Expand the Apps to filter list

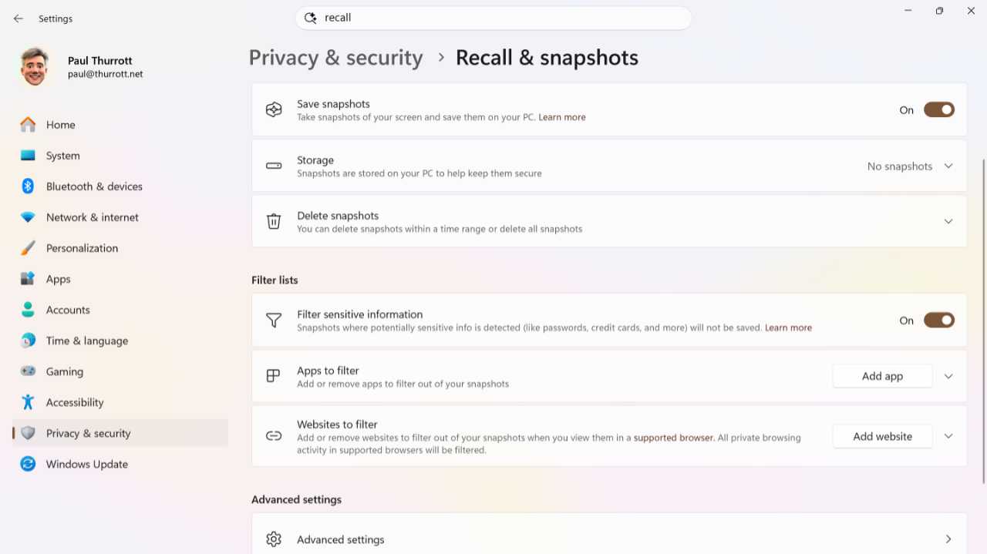pos(948,377)
